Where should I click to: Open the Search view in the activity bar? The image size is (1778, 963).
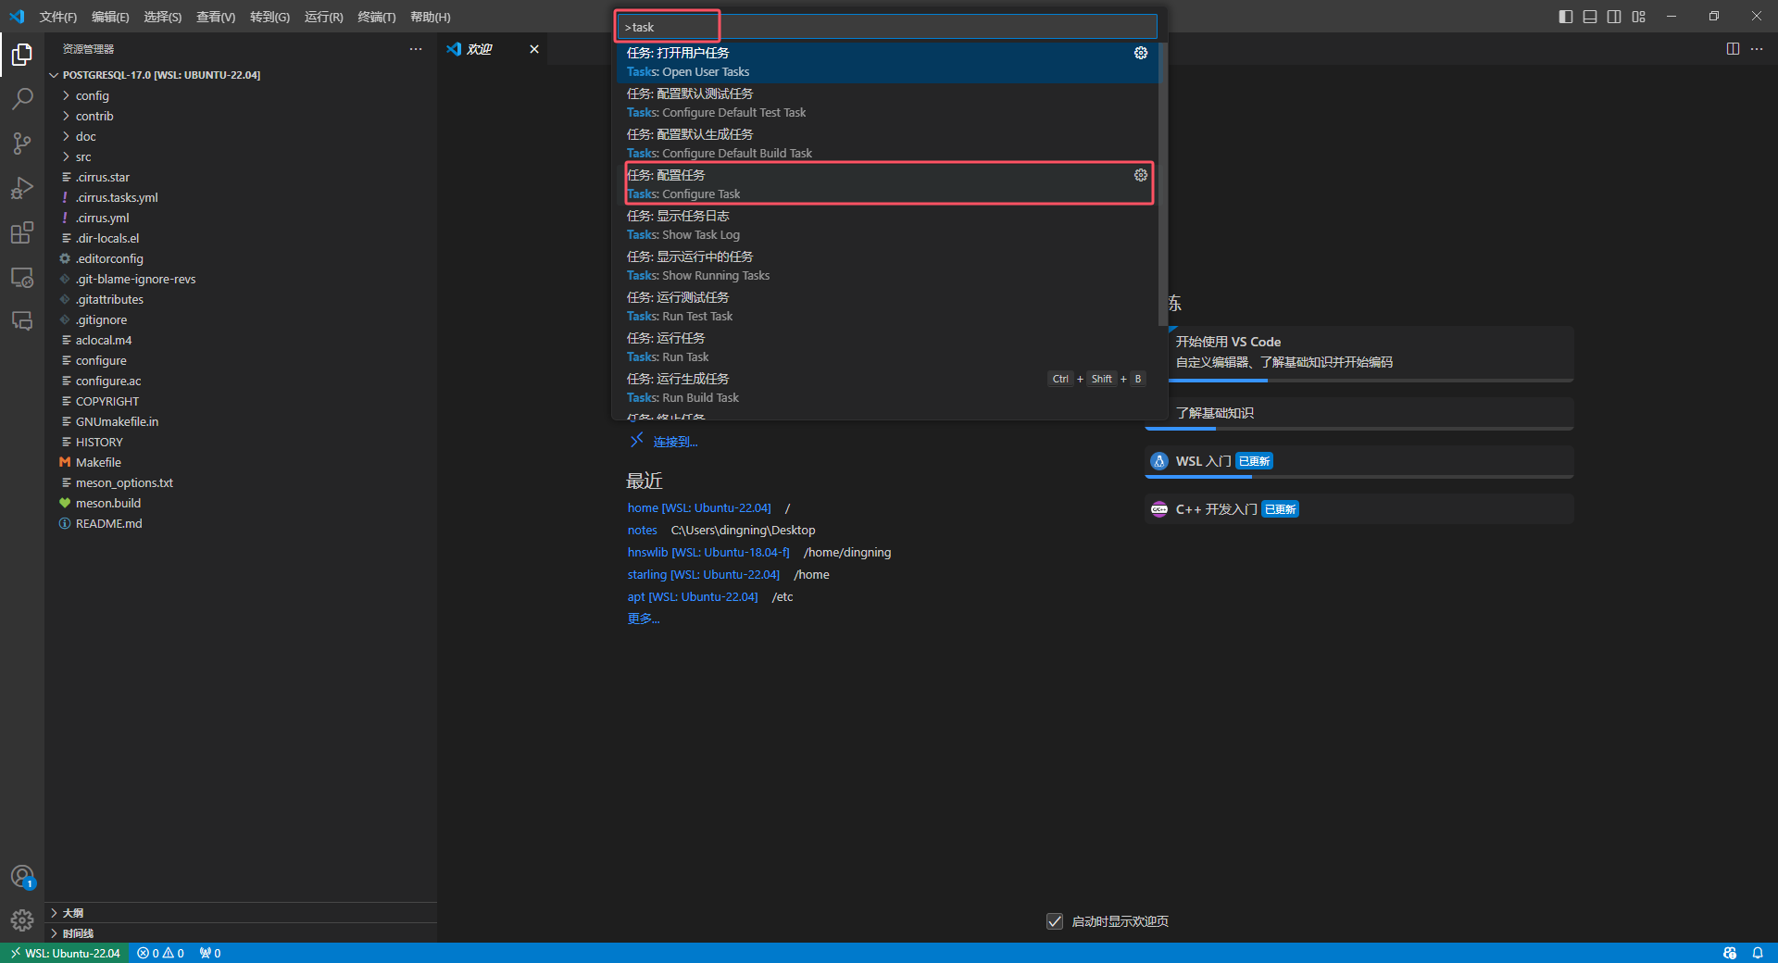click(x=21, y=98)
